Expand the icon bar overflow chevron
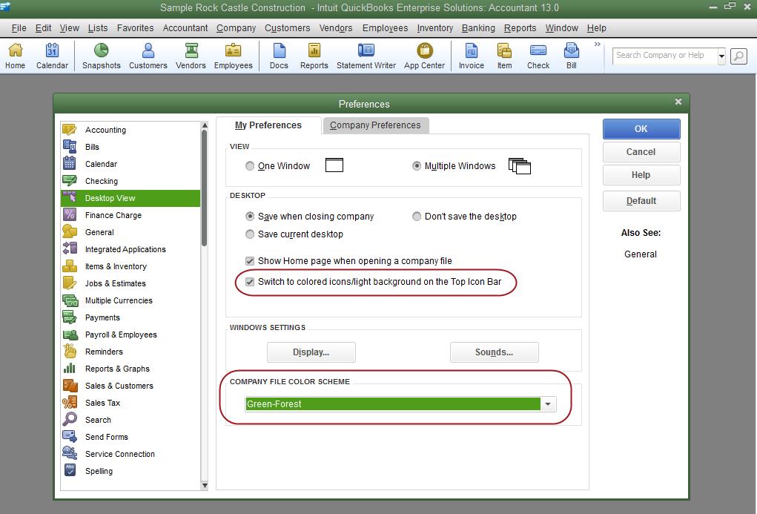757x514 pixels. point(597,45)
